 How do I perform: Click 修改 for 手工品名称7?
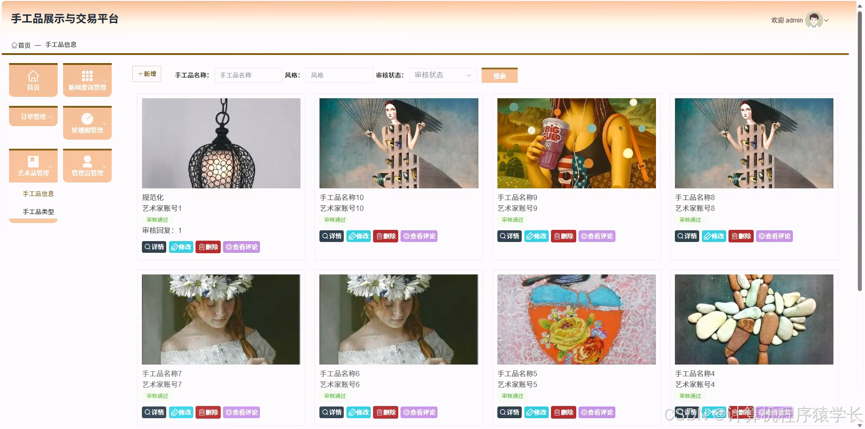181,412
